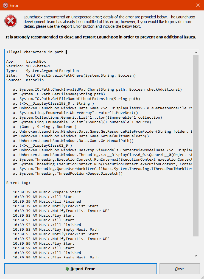Click the Report Error button
This screenshot has height=279, width=204.
pyautogui.click(x=80, y=269)
